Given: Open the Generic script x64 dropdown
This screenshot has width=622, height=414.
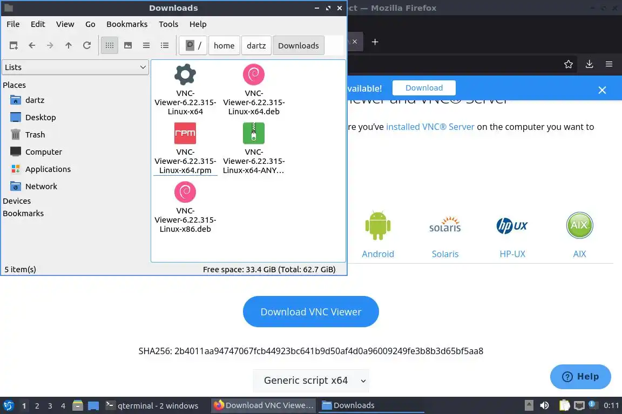Looking at the screenshot, I should (311, 381).
